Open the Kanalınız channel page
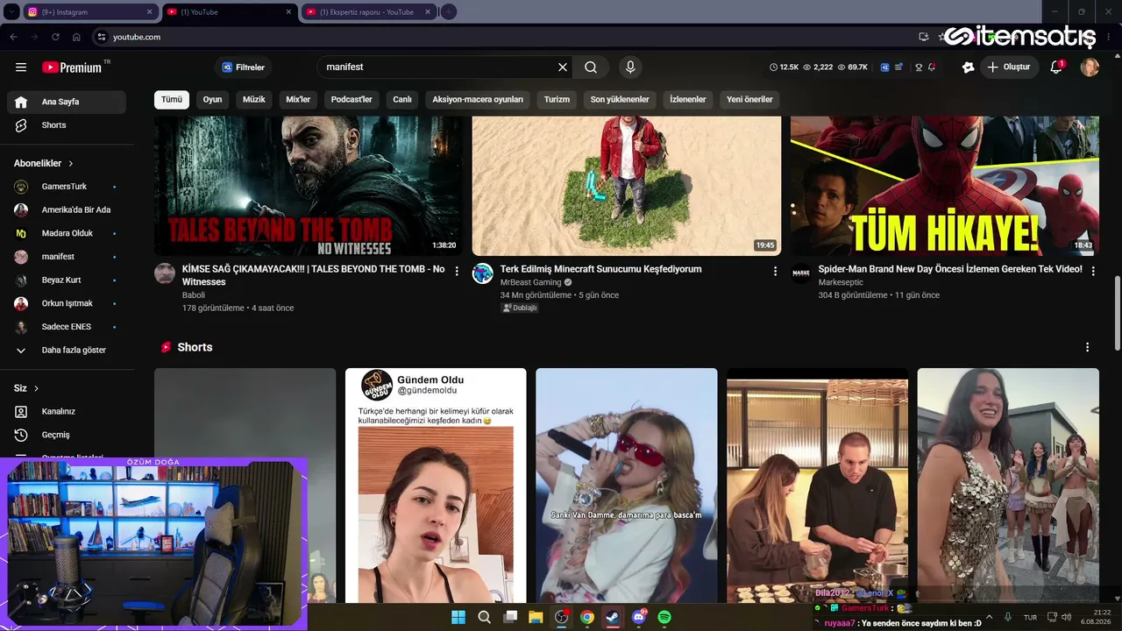This screenshot has height=631, width=1122. pyautogui.click(x=67, y=412)
